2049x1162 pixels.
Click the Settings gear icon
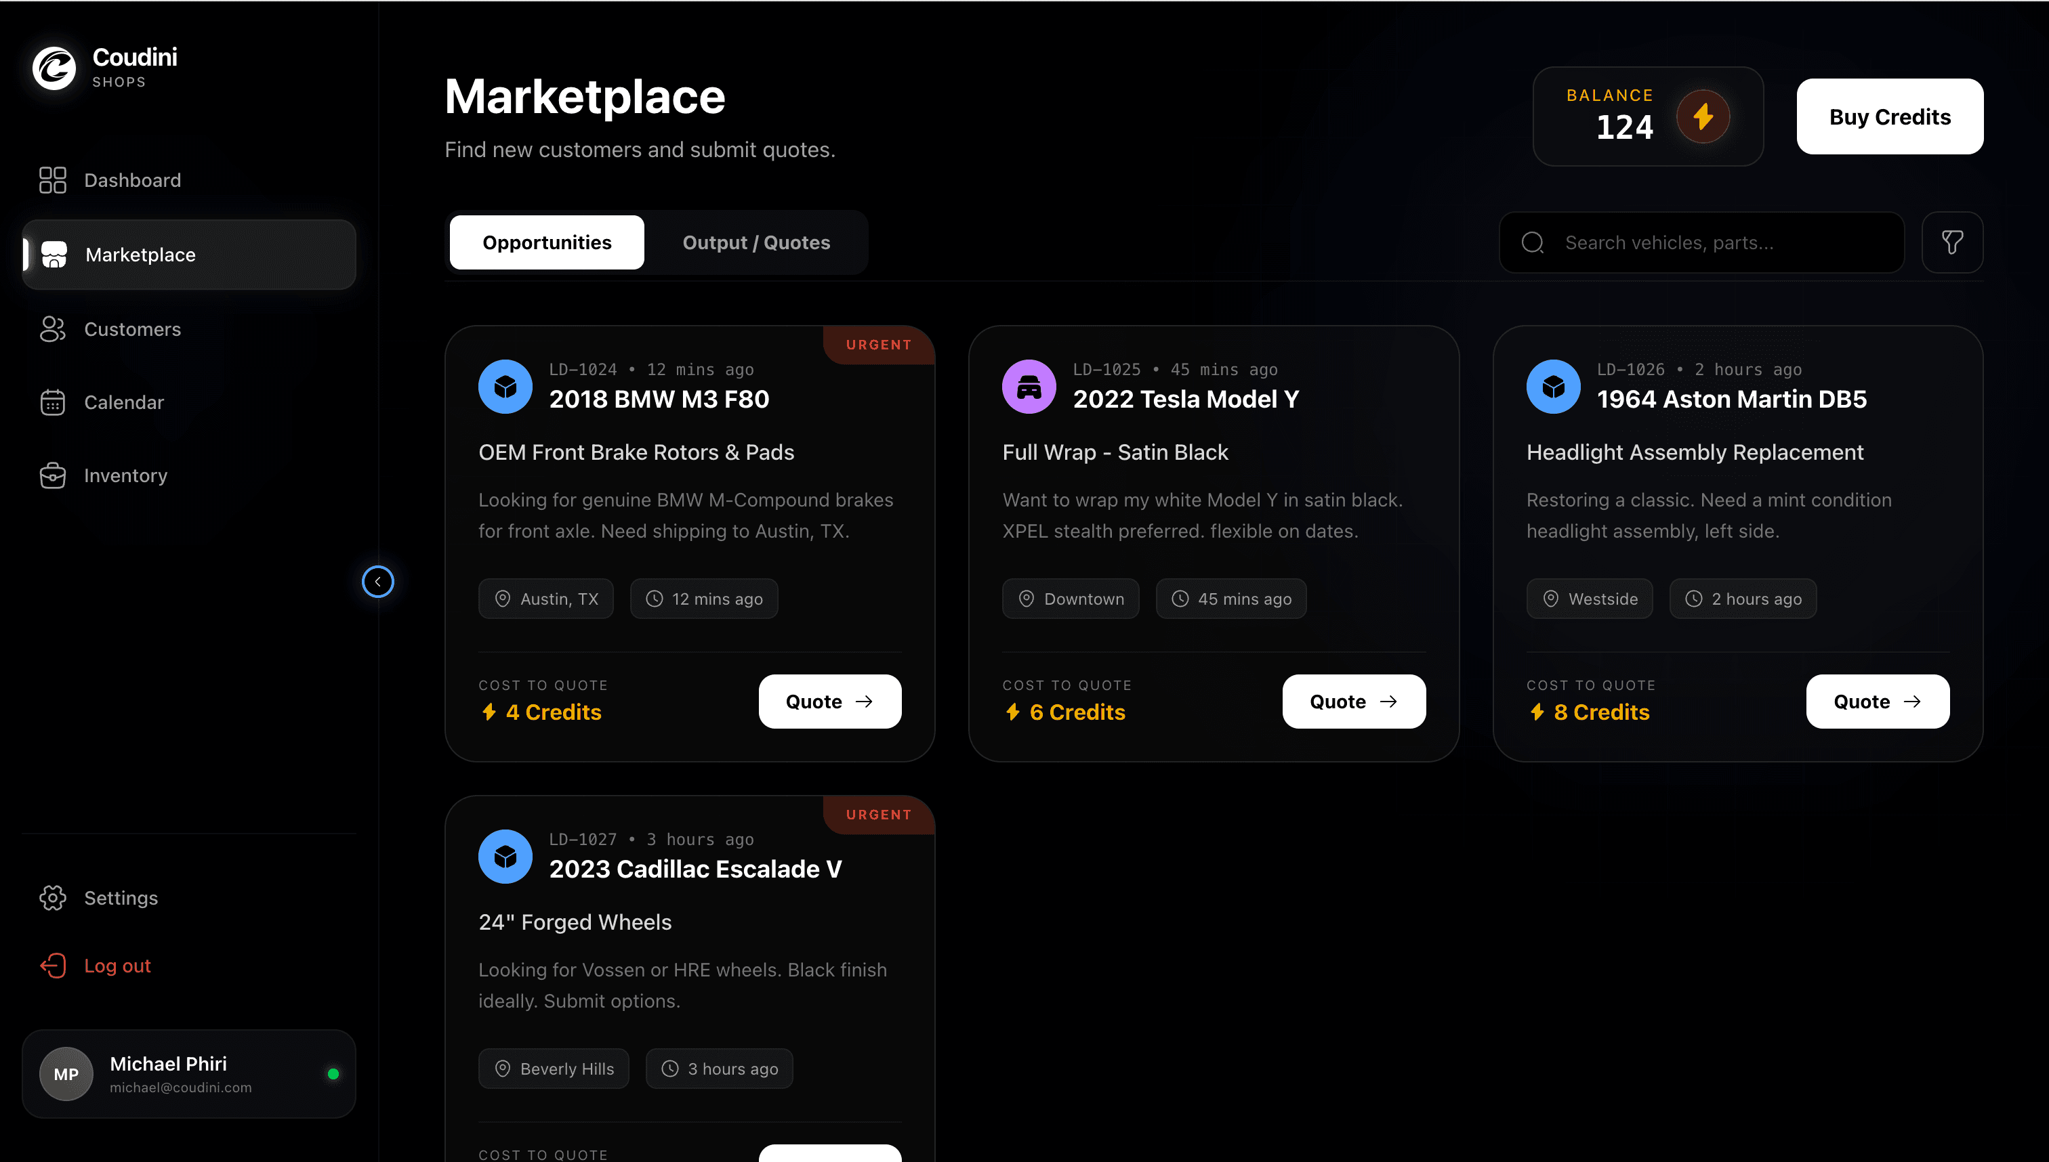(52, 898)
